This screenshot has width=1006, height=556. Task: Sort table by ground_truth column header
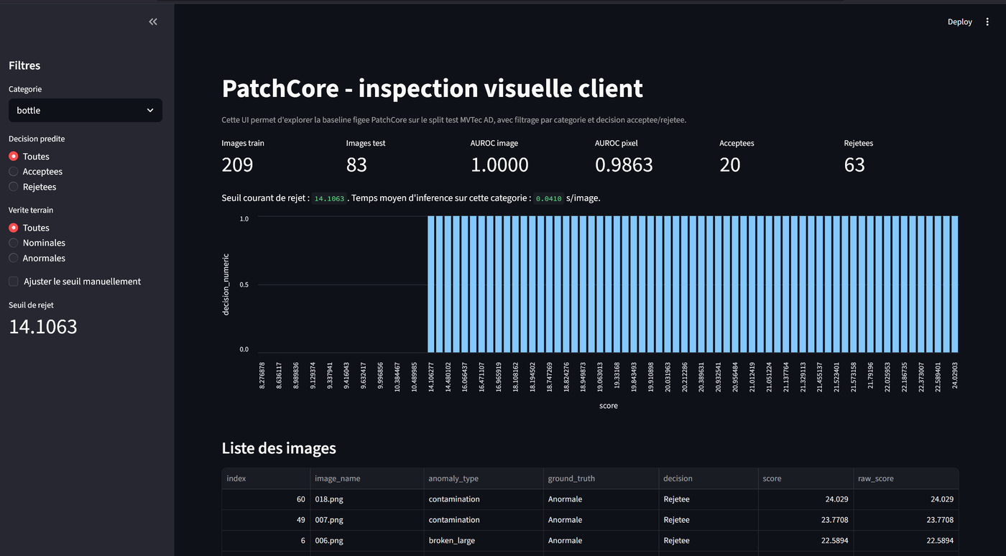[601, 478]
